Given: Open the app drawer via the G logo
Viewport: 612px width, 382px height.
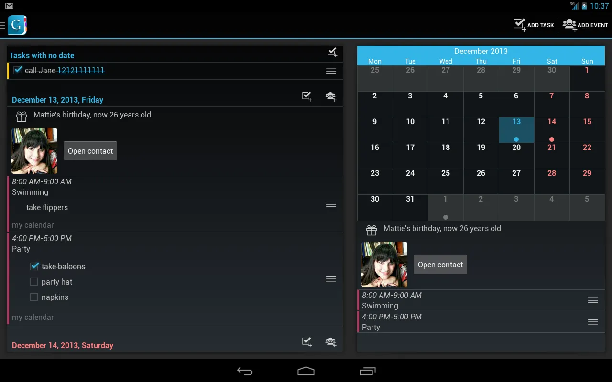Looking at the screenshot, I should point(17,25).
